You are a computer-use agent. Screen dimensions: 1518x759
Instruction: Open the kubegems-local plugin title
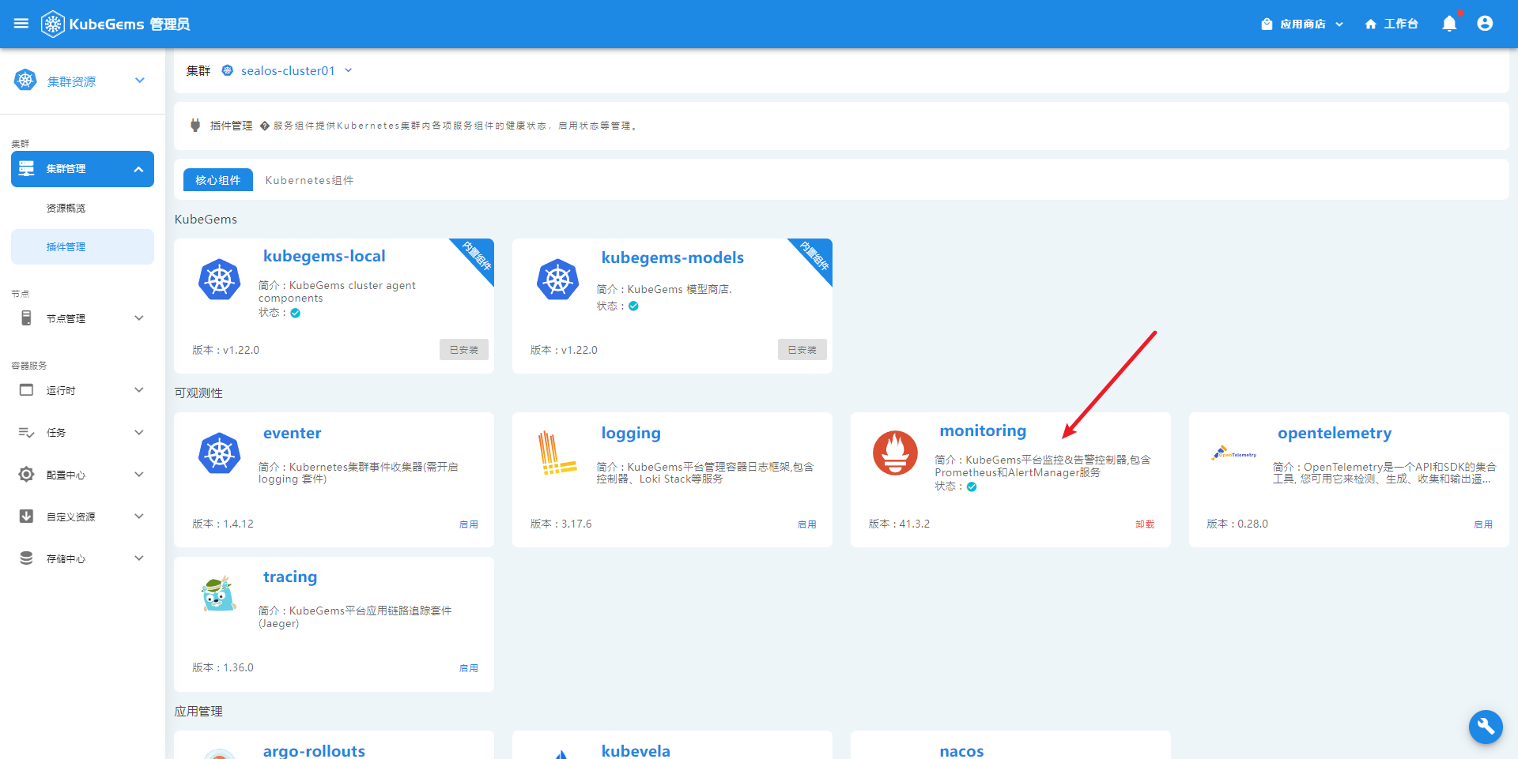click(x=324, y=256)
